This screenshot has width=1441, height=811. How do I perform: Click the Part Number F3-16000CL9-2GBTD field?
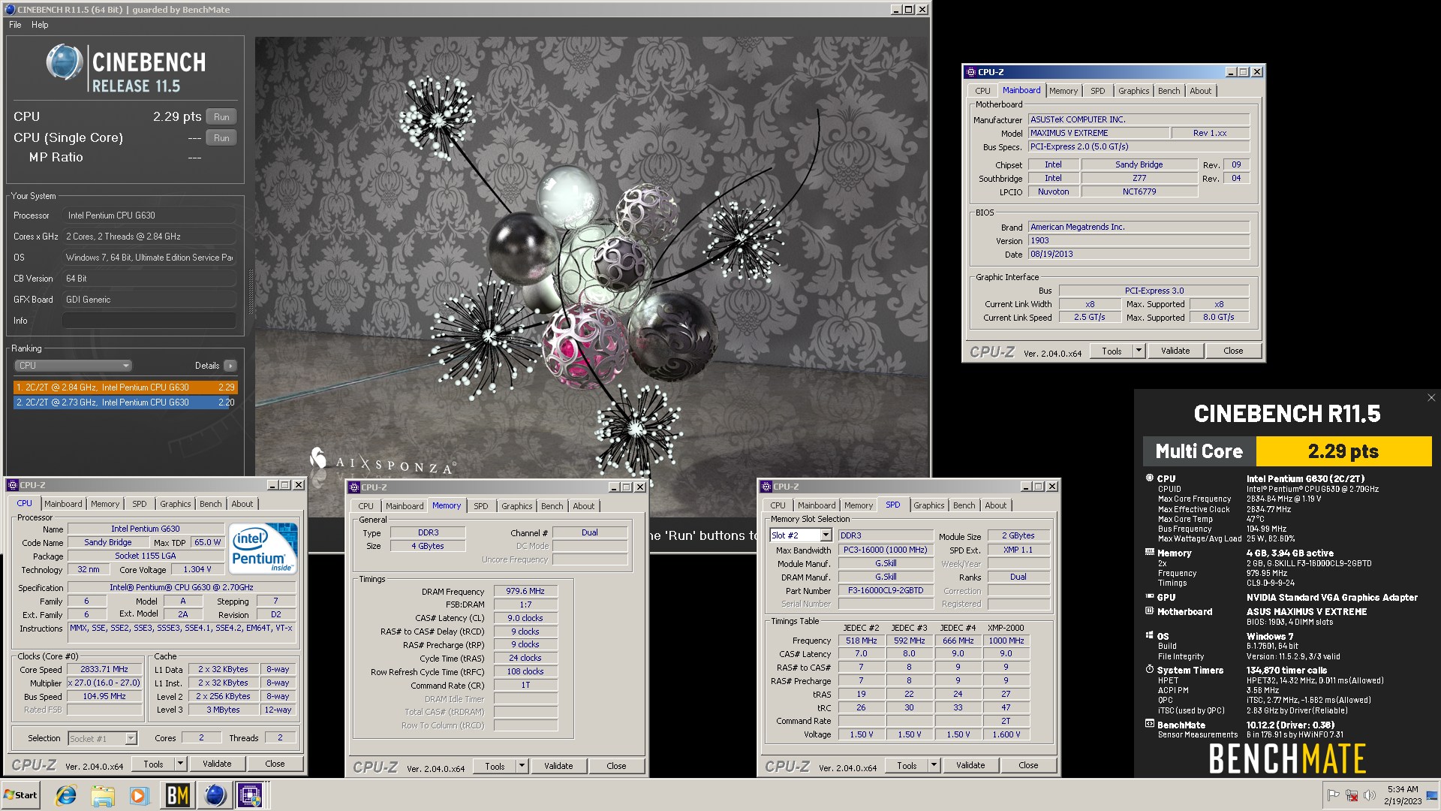click(886, 590)
